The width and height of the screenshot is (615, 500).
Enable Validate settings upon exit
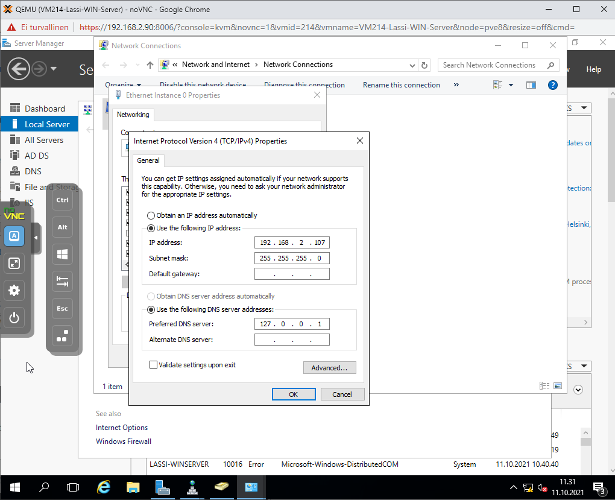tap(153, 365)
